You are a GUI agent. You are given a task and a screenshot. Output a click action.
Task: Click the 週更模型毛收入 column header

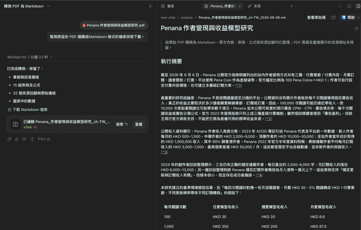coord(274,207)
